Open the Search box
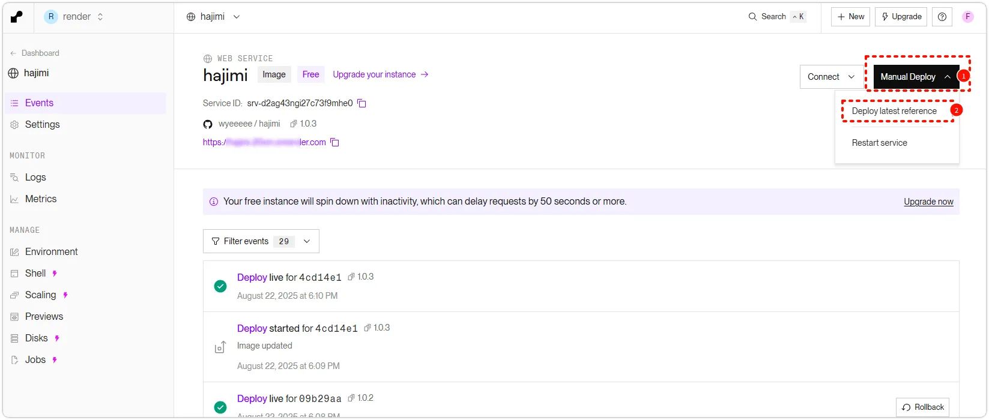This screenshot has height=420, width=989. (775, 17)
